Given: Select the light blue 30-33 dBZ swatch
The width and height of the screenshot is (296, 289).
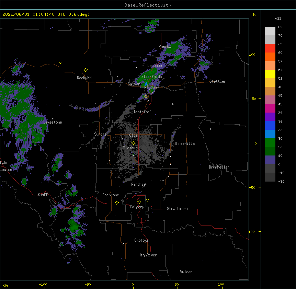Looking at the screenshot, I should 270,134.
